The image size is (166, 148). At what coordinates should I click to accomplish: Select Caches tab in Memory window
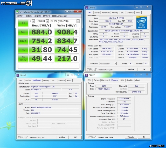click(x=96, y=80)
